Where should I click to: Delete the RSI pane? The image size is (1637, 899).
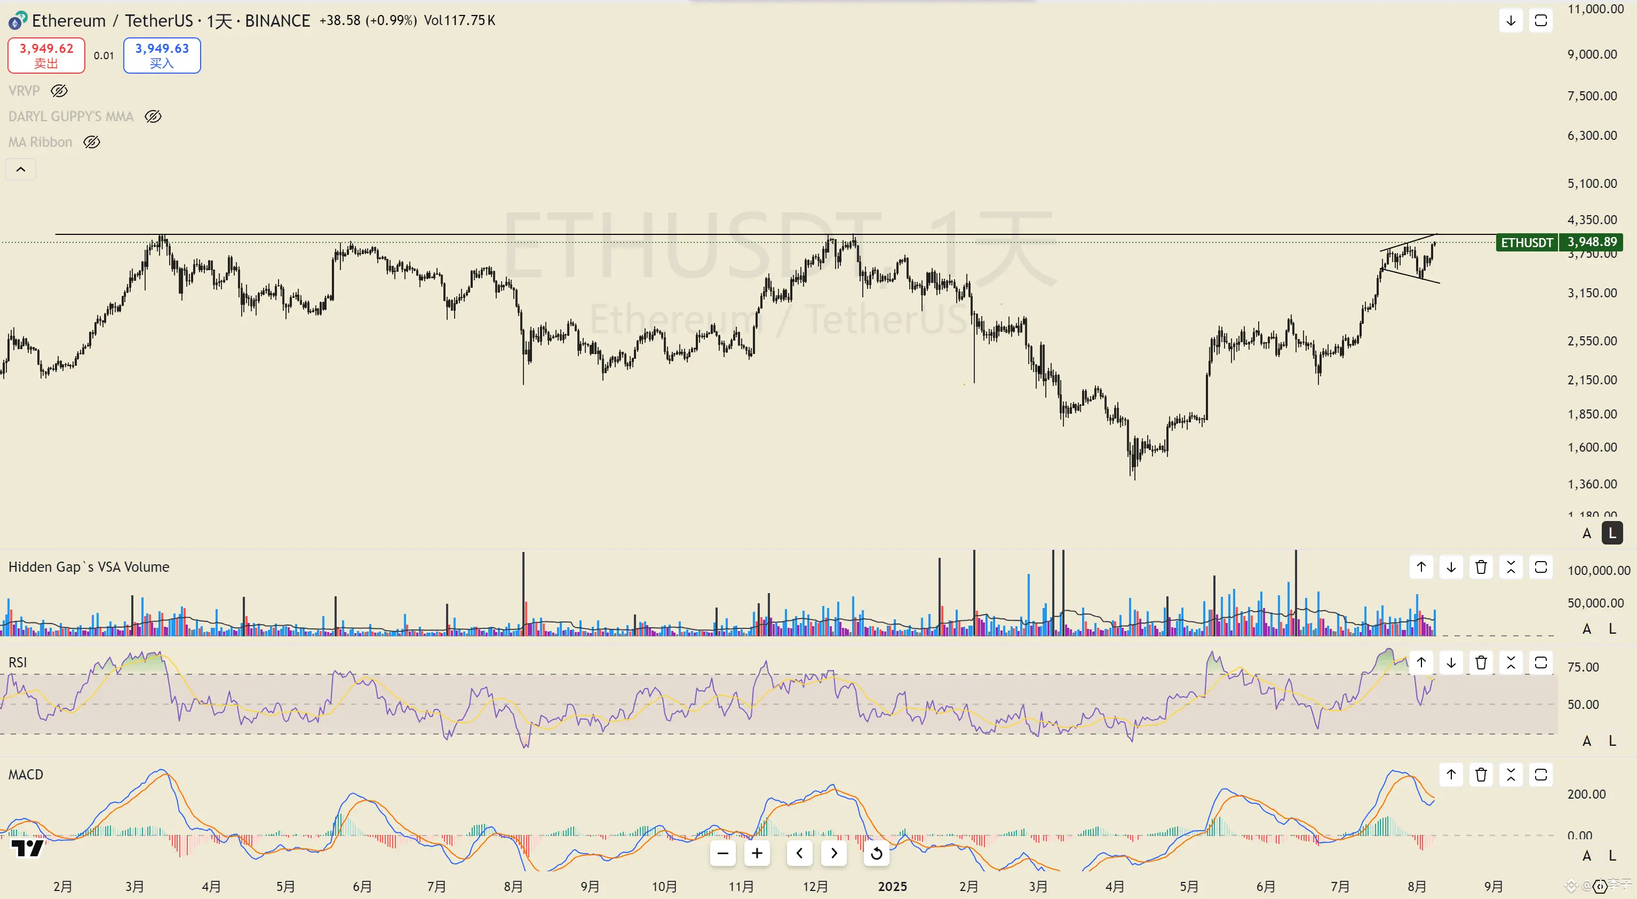pos(1481,663)
